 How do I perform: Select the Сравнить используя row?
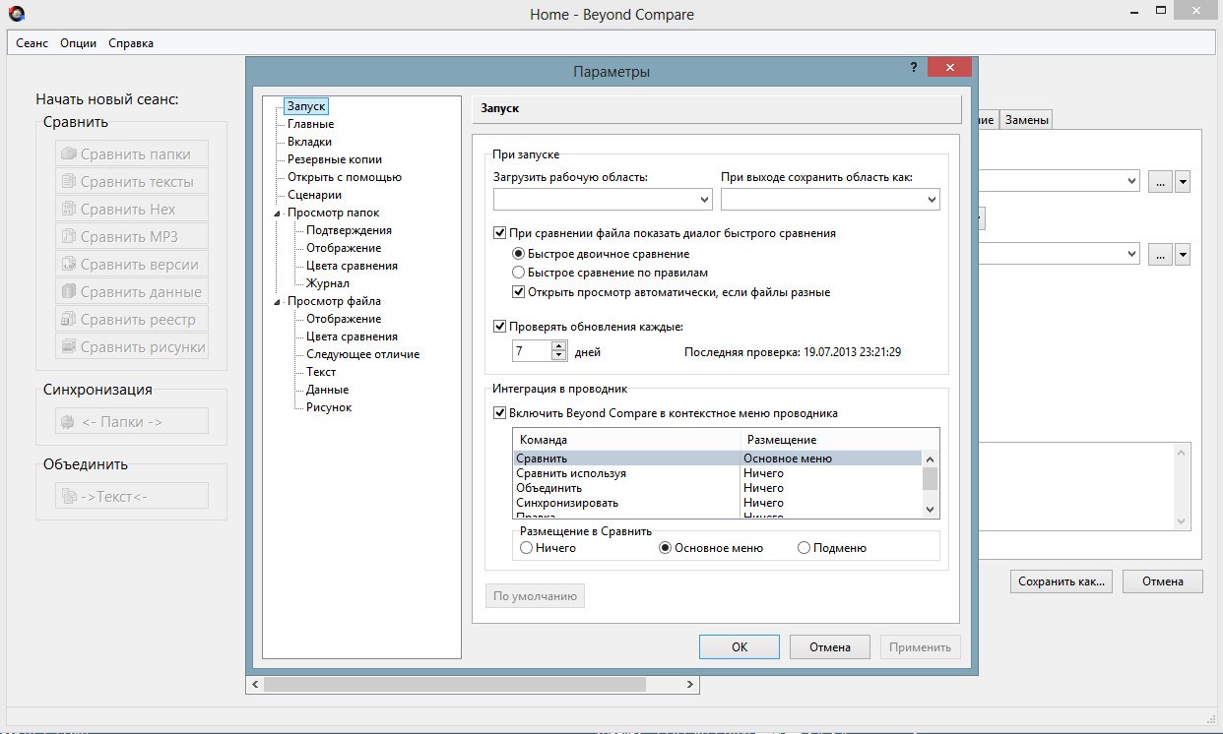tap(717, 473)
